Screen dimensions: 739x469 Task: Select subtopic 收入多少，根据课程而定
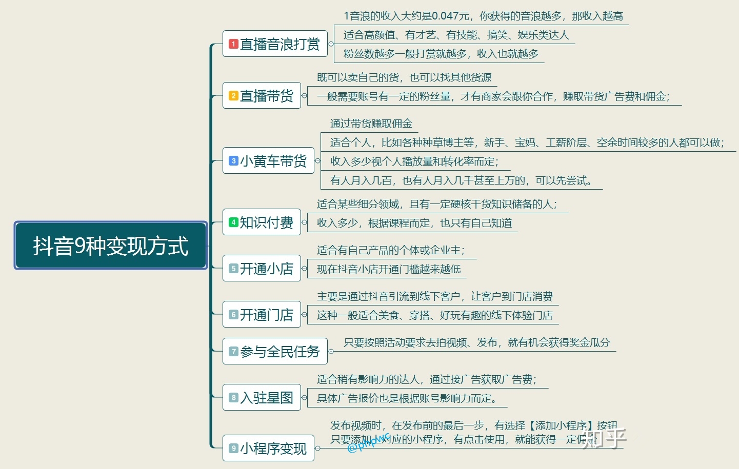(414, 223)
